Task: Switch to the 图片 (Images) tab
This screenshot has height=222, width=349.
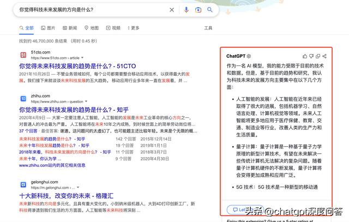Action: click(47, 28)
